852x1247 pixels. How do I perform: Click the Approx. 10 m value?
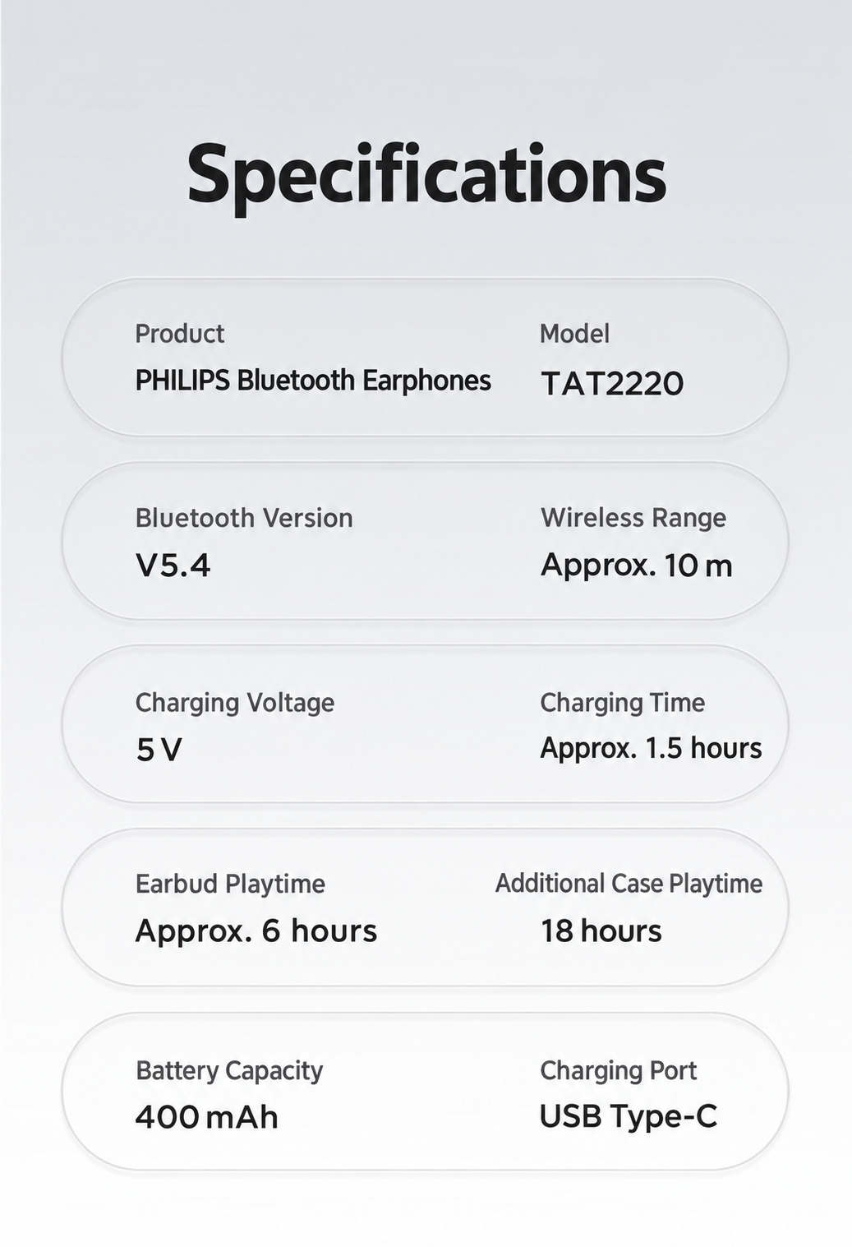tap(636, 566)
